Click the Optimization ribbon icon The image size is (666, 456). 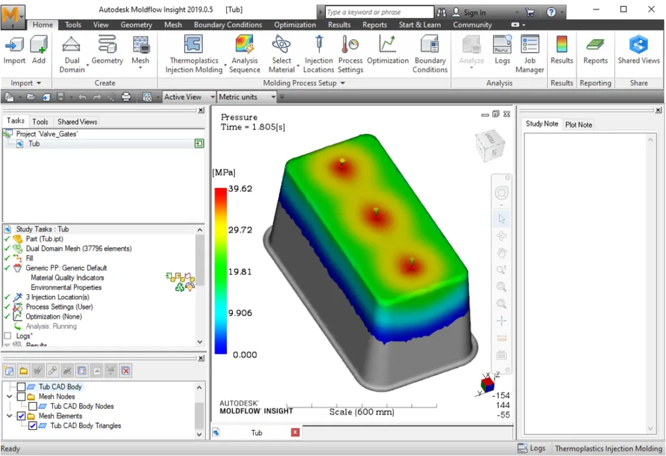(388, 49)
